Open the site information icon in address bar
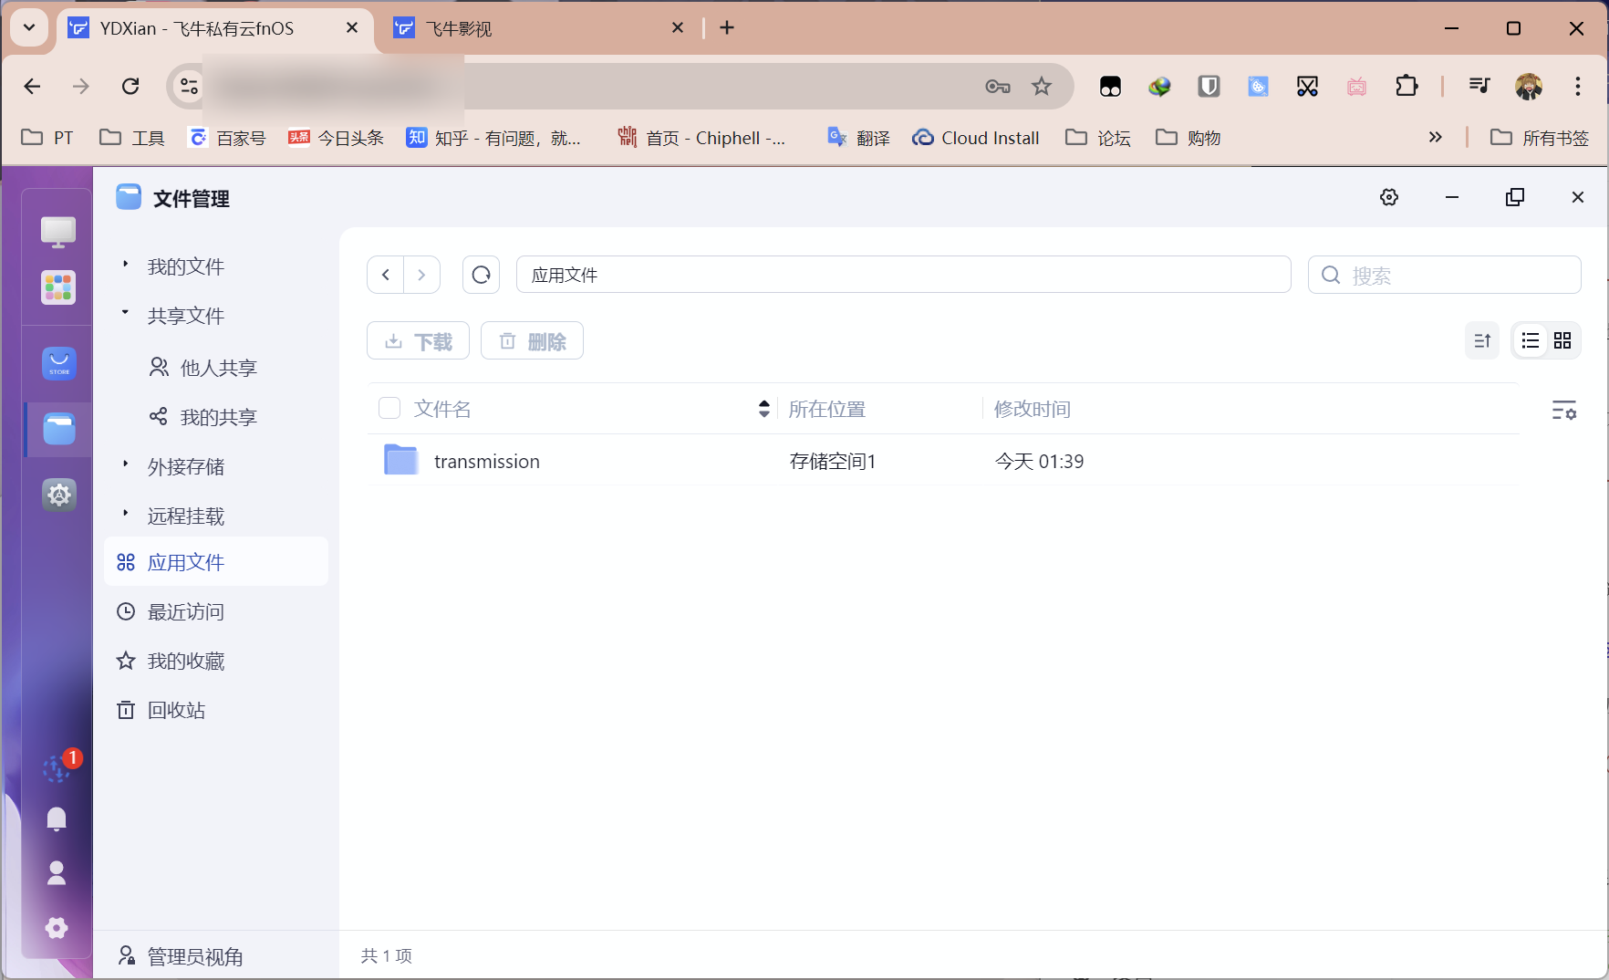Viewport: 1609px width, 980px height. click(189, 86)
